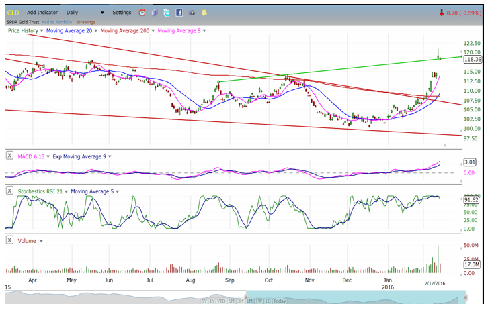Expand the Moving Average 8 dropdown arrow
490x310 pixels.
point(204,31)
